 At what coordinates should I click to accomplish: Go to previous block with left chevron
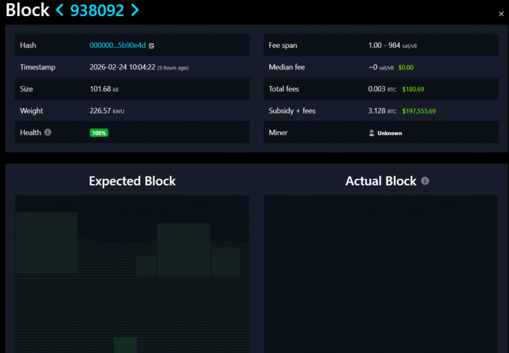(x=60, y=10)
